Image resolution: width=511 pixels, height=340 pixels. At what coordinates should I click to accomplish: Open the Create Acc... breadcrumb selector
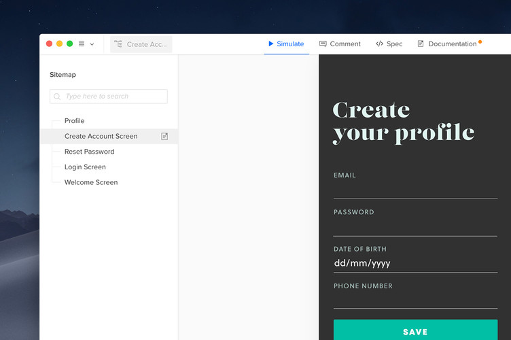(x=141, y=44)
